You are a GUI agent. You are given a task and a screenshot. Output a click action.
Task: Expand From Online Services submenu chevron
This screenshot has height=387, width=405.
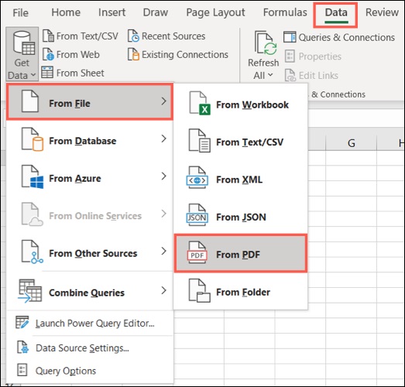click(163, 214)
